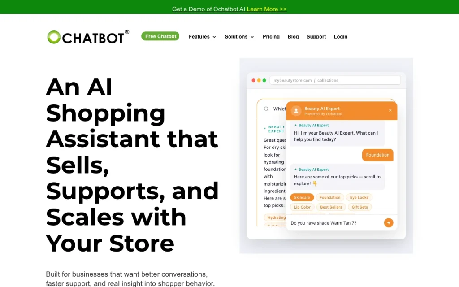Image resolution: width=459 pixels, height=287 pixels.
Task: Open the Support page
Action: [x=316, y=37]
